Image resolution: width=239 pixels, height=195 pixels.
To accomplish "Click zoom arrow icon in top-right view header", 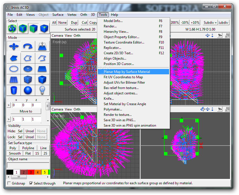I will click(x=213, y=35).
